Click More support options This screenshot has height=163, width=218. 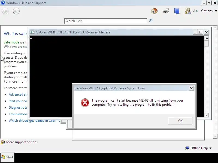click(x=22, y=142)
